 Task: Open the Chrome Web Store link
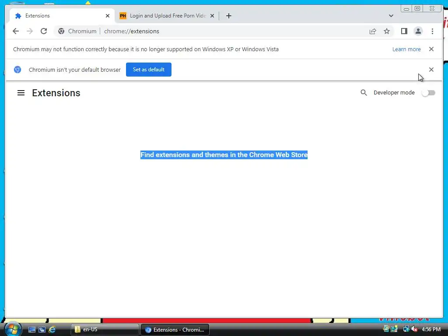click(x=278, y=155)
